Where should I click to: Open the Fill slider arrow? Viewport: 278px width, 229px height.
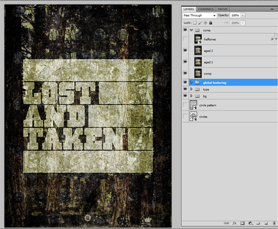[x=242, y=23]
